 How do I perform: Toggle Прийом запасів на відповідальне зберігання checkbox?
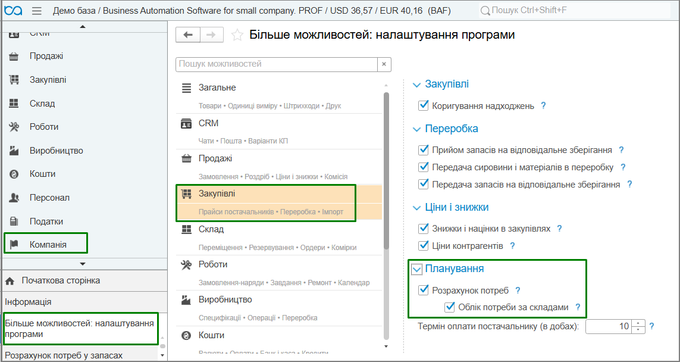pyautogui.click(x=423, y=150)
